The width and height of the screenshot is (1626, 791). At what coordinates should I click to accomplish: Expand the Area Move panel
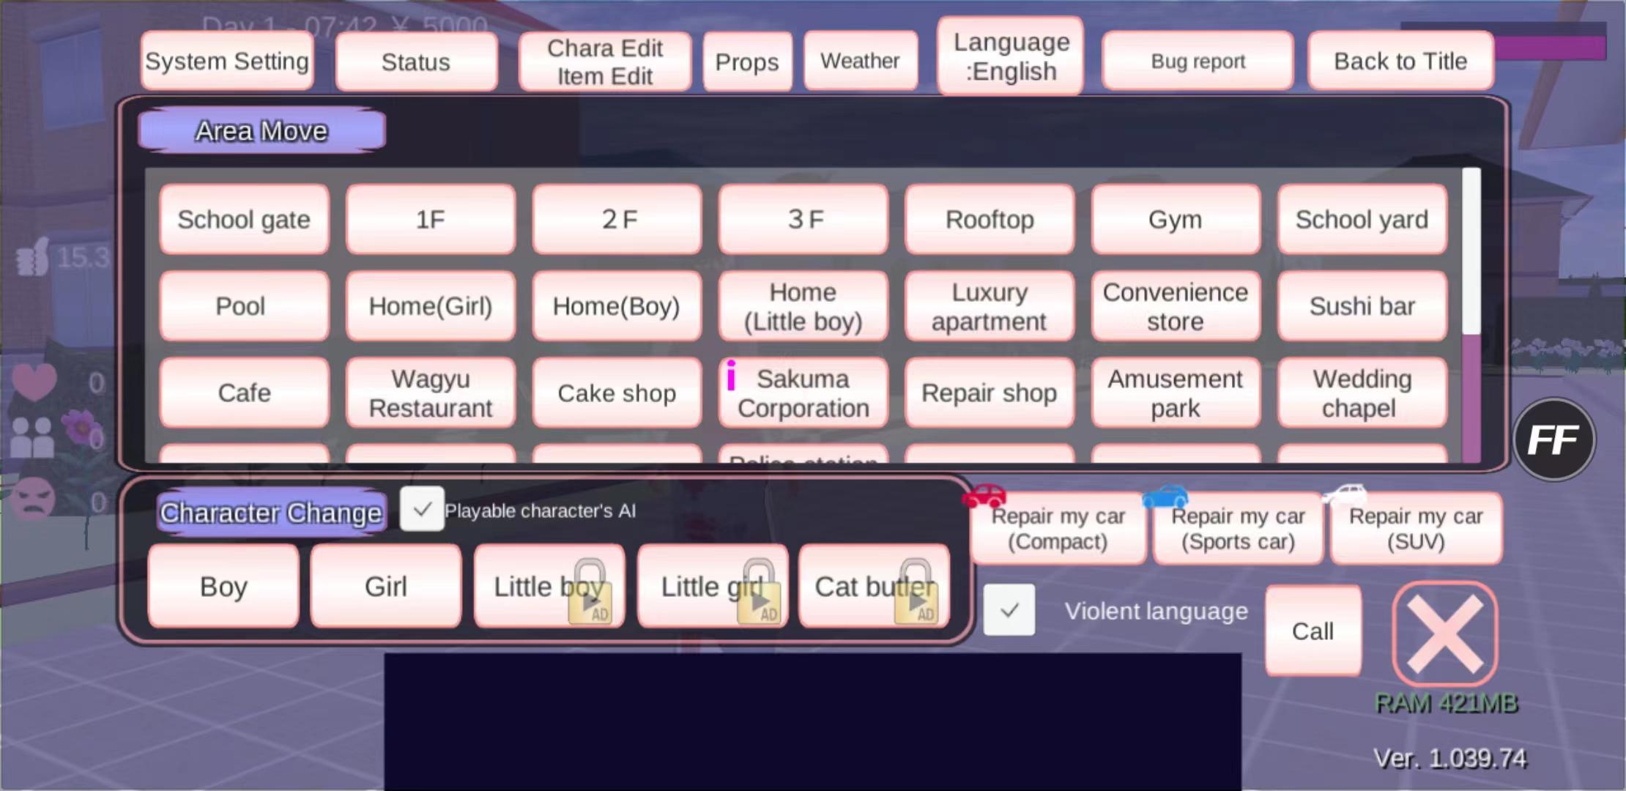[261, 129]
